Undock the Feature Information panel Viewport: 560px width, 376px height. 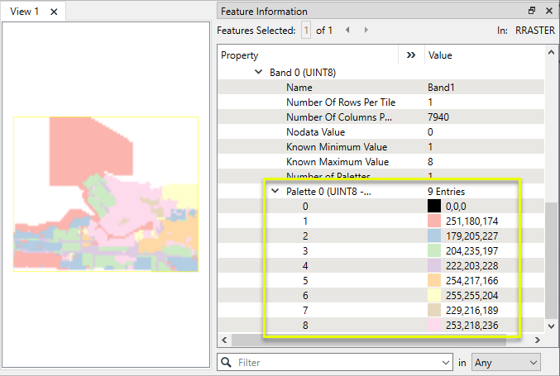point(532,11)
